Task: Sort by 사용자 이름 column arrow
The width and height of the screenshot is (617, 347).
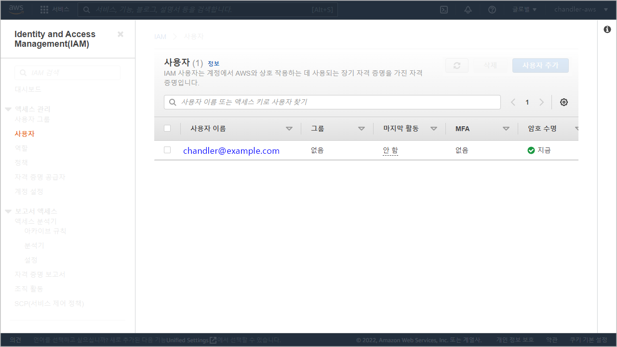Action: pyautogui.click(x=289, y=129)
